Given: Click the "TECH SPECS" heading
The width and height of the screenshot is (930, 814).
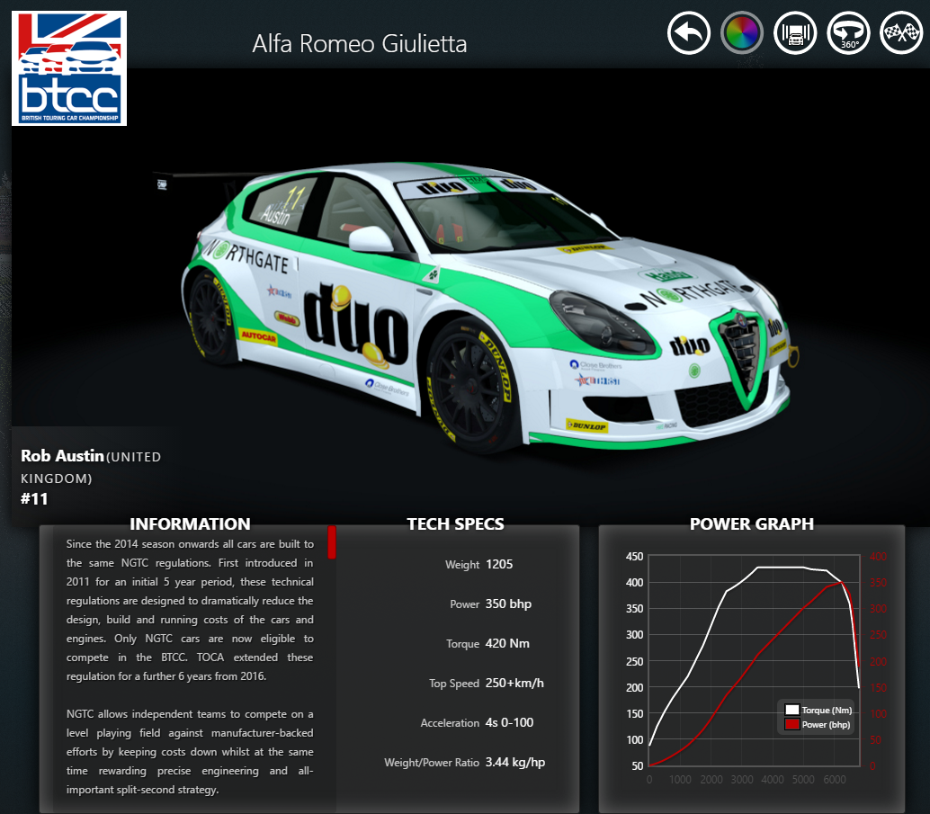Looking at the screenshot, I should coord(455,523).
